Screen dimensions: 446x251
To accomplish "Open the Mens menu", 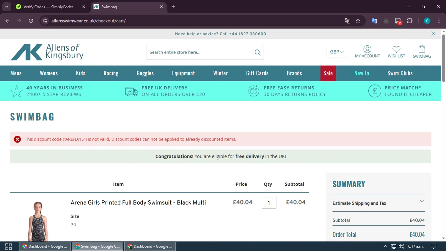I will pyautogui.click(x=16, y=73).
